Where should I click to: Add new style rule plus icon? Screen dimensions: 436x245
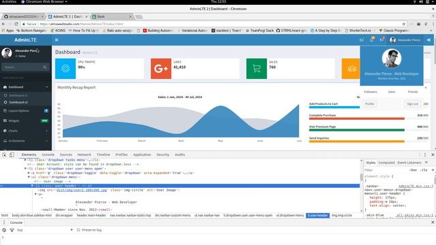tap(433, 169)
